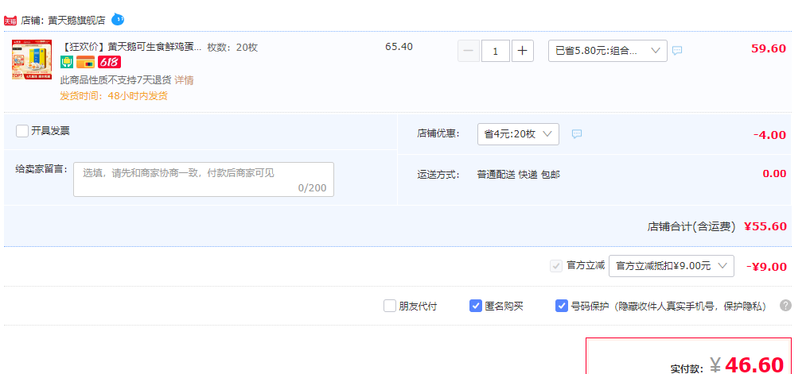Check the 朋友代付 option
This screenshot has height=374, width=810.
point(390,306)
